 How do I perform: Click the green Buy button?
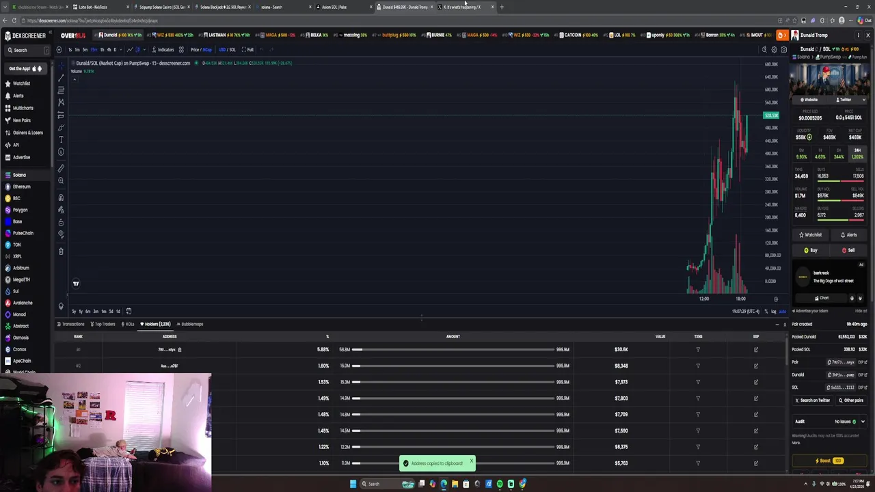click(811, 250)
